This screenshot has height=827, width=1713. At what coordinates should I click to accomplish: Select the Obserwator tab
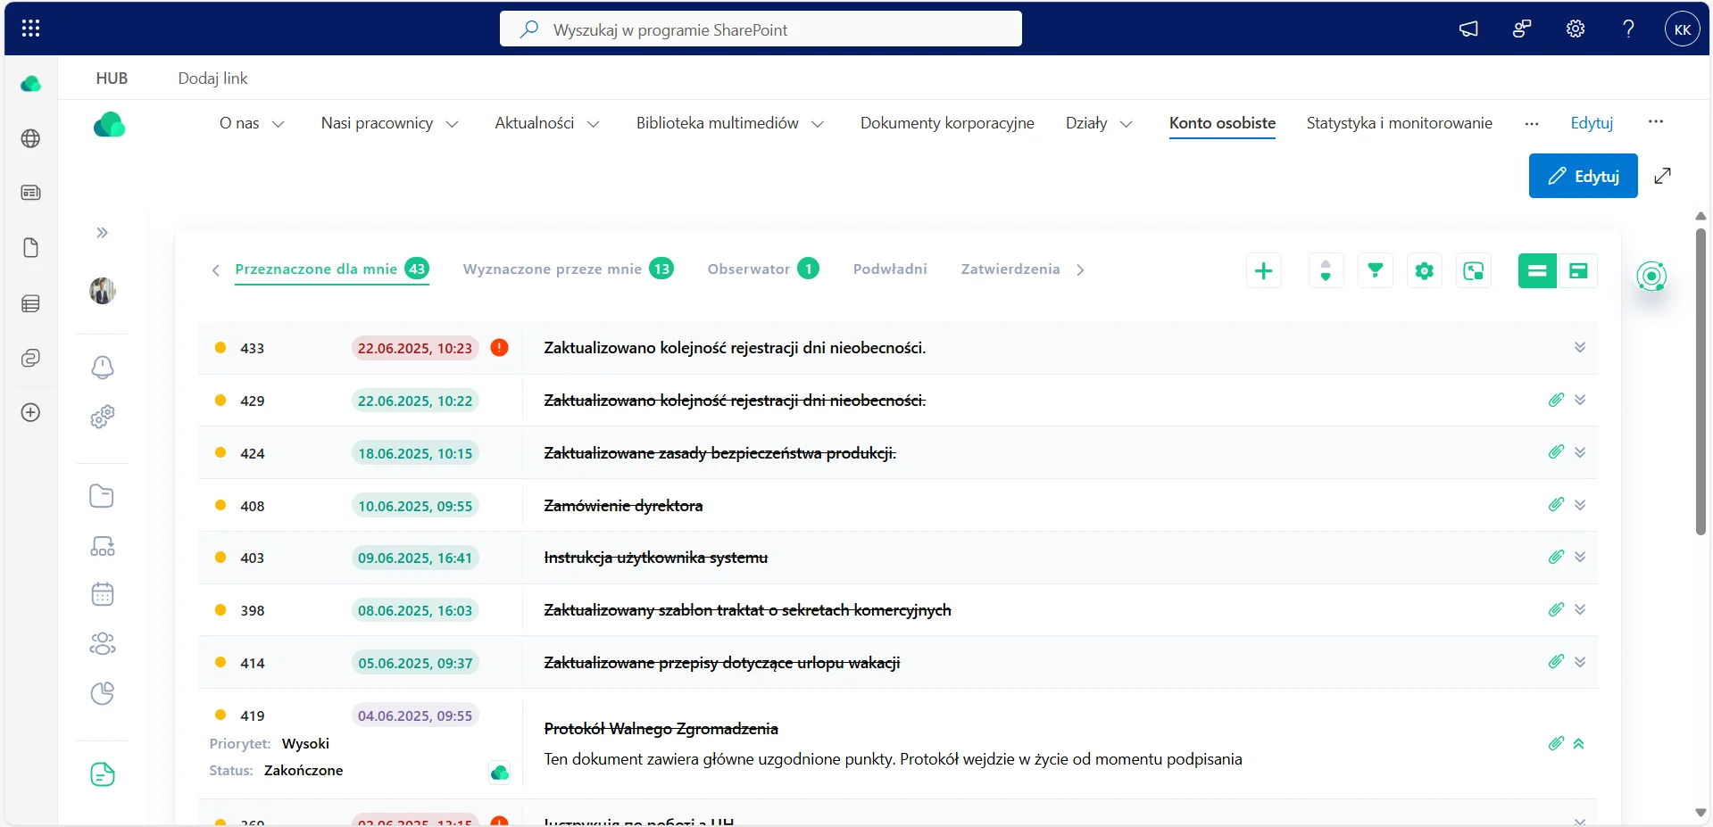(x=762, y=269)
